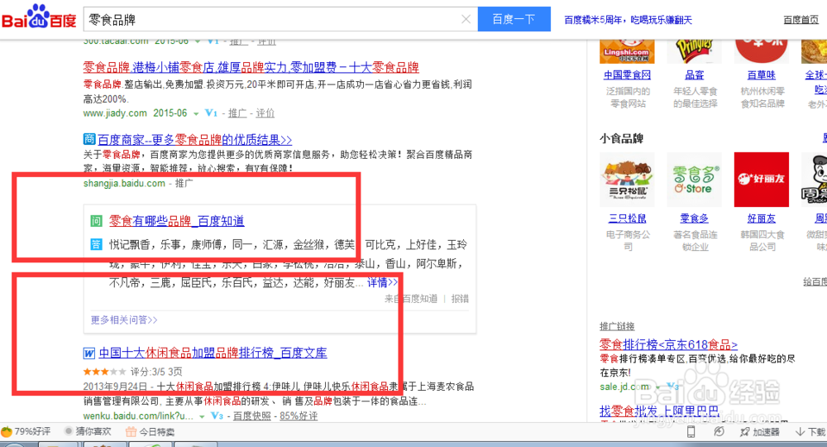The height and width of the screenshot is (447, 827).
Task: Open 三只松鼠 link
Action: [x=627, y=219]
